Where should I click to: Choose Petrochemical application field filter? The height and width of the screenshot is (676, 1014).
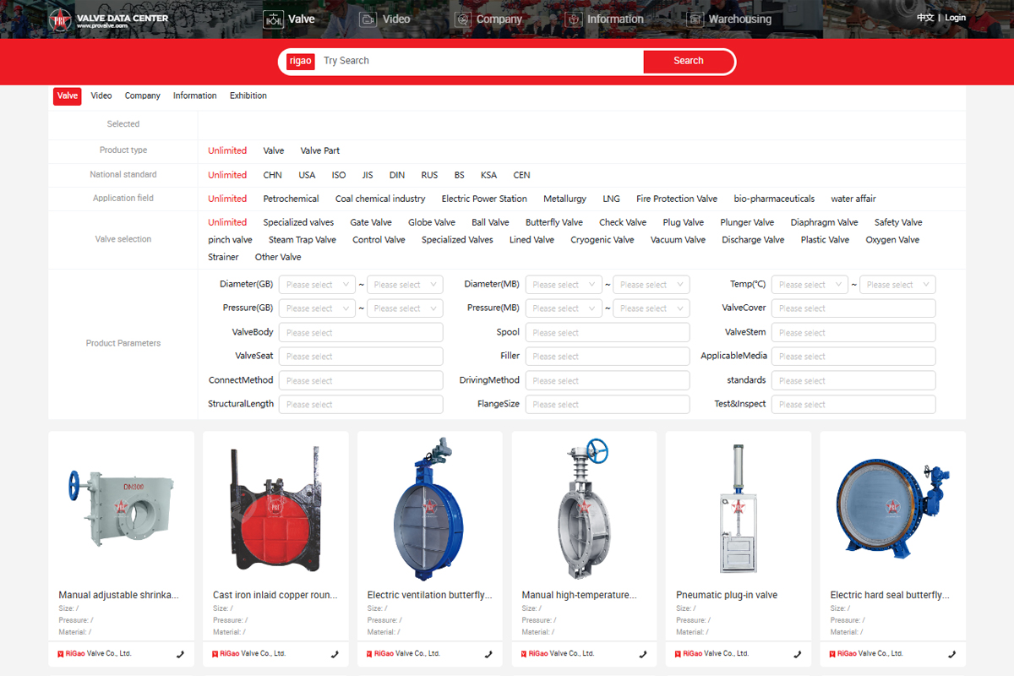pos(291,199)
